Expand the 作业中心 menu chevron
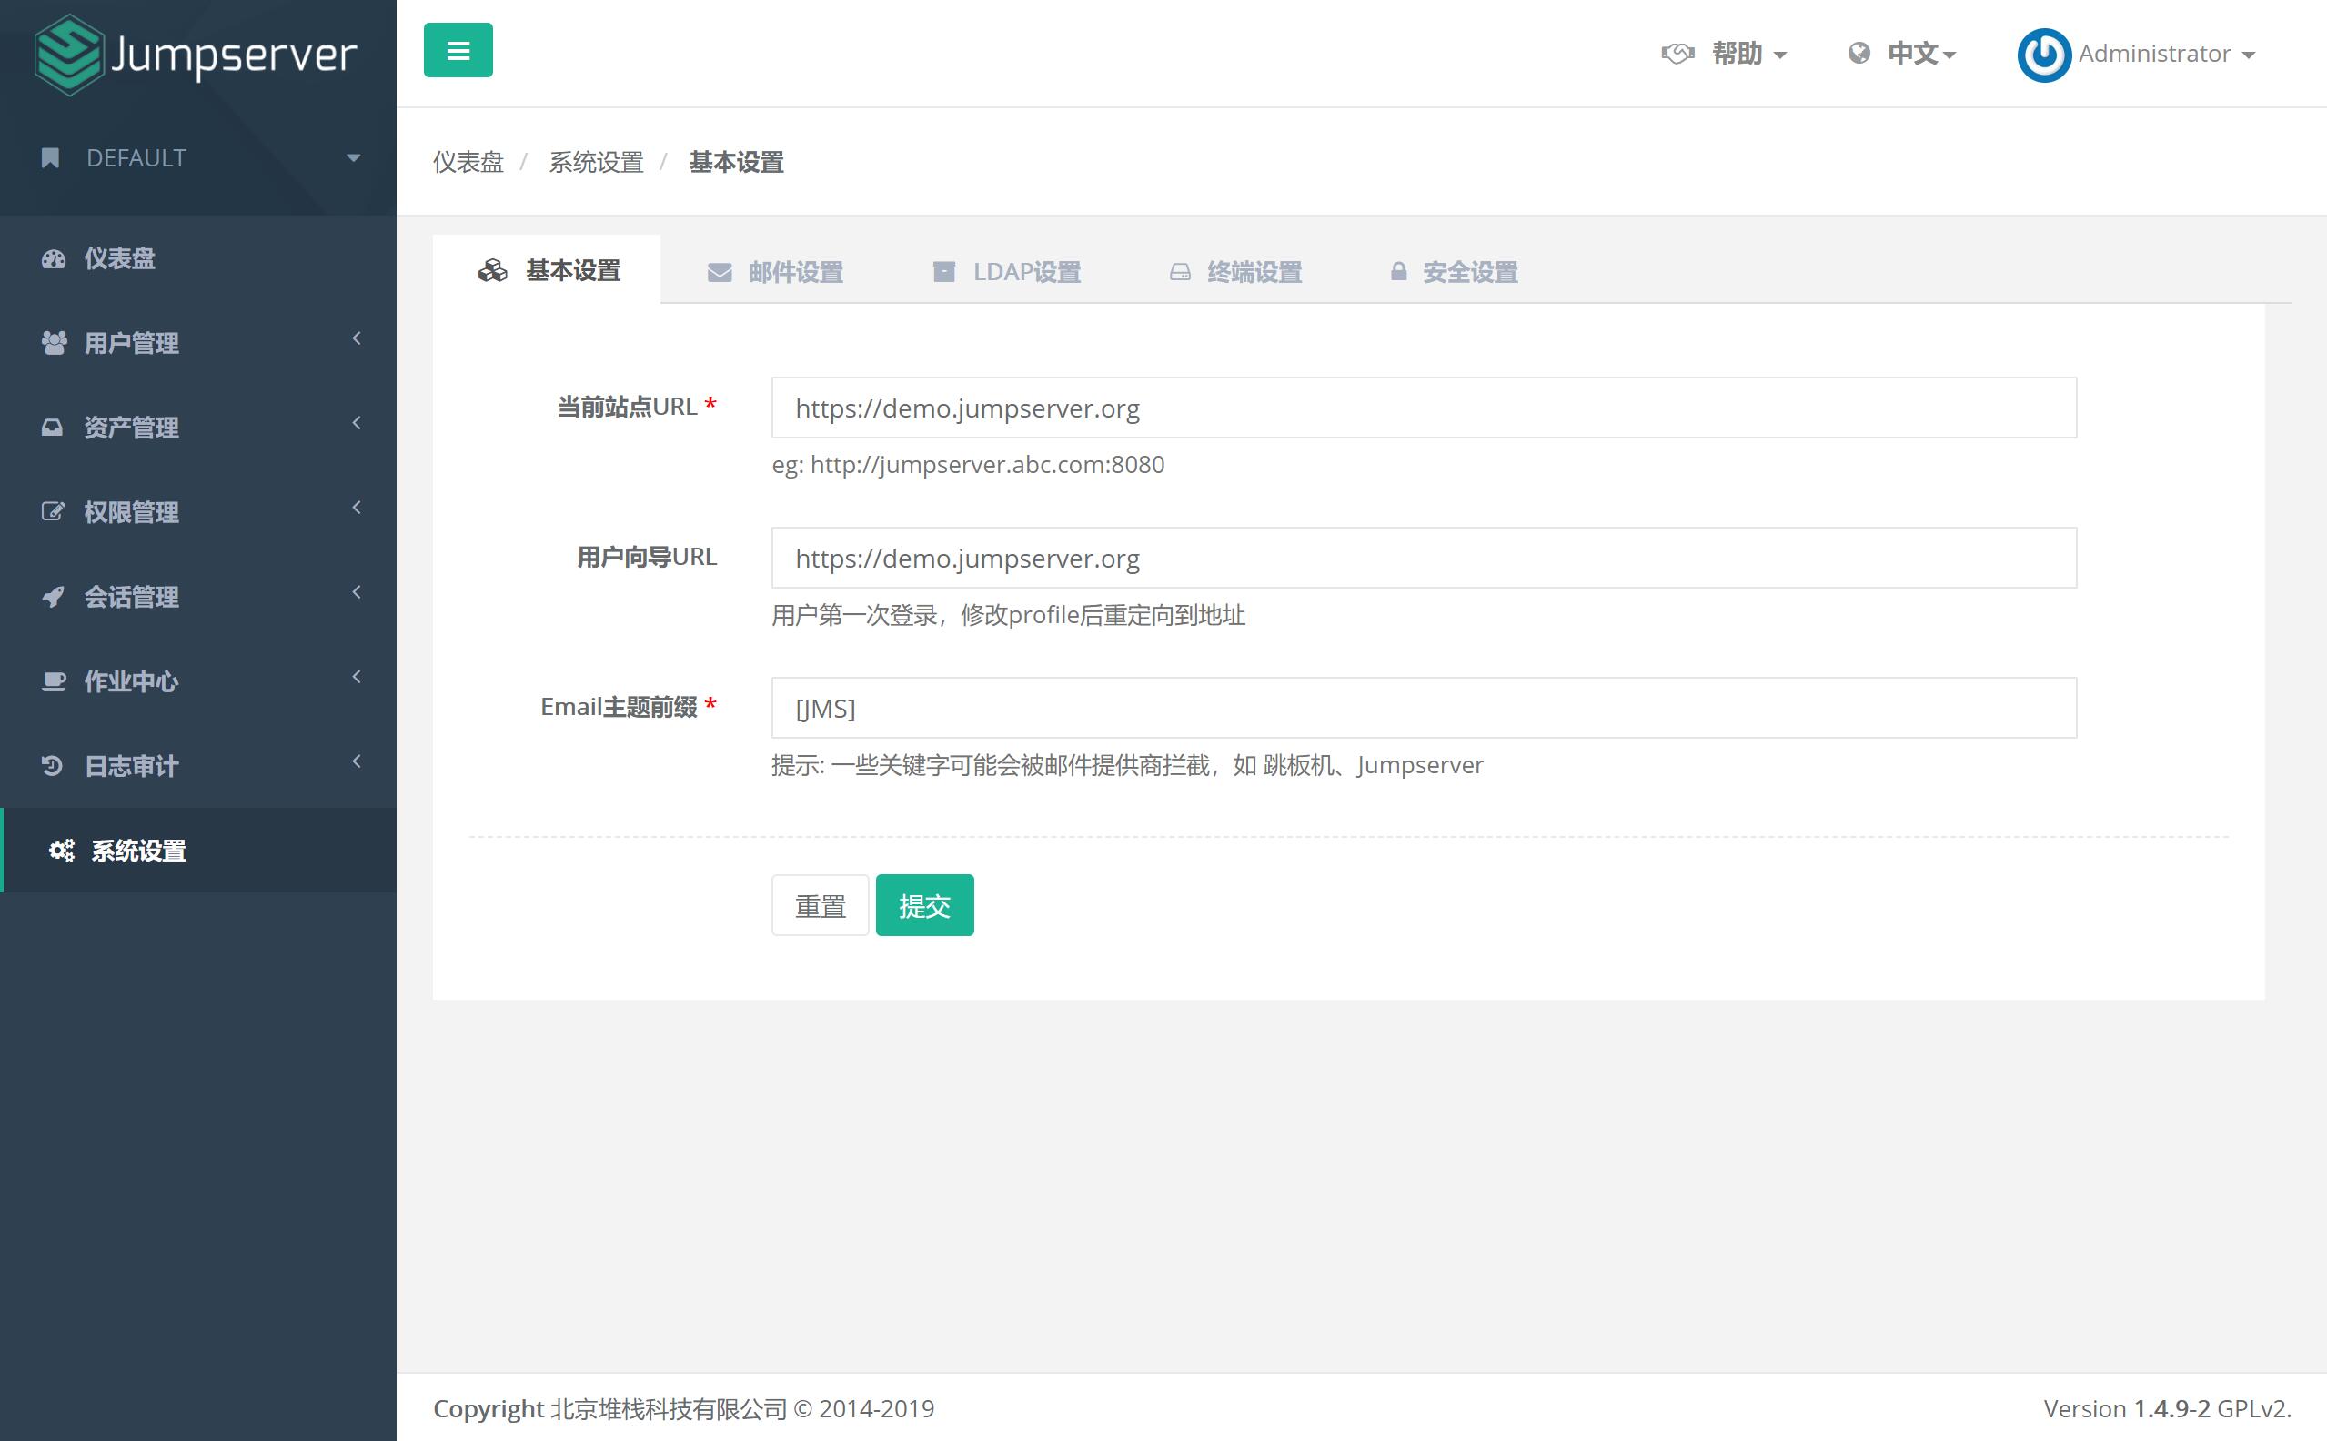2327x1441 pixels. pyautogui.click(x=357, y=677)
